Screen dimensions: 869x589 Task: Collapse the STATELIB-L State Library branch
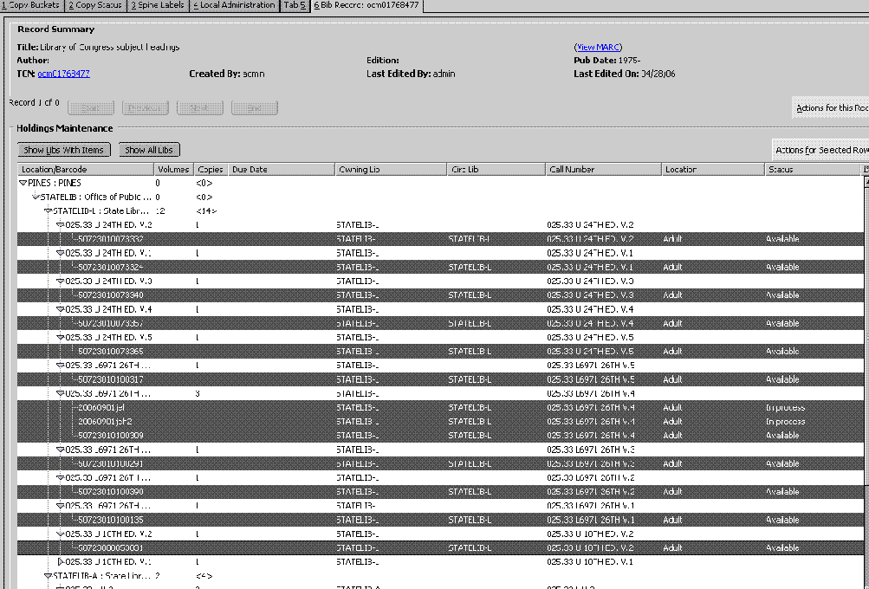pyautogui.click(x=48, y=211)
